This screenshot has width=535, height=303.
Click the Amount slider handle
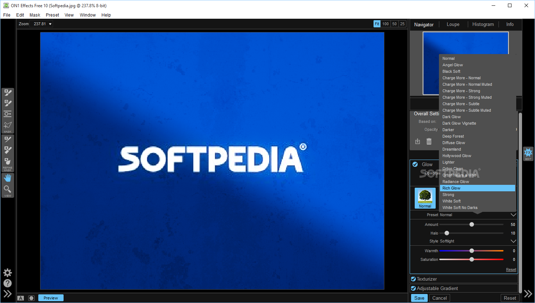point(471,224)
